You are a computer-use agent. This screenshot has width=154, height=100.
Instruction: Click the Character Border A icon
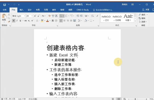pos(56,16)
